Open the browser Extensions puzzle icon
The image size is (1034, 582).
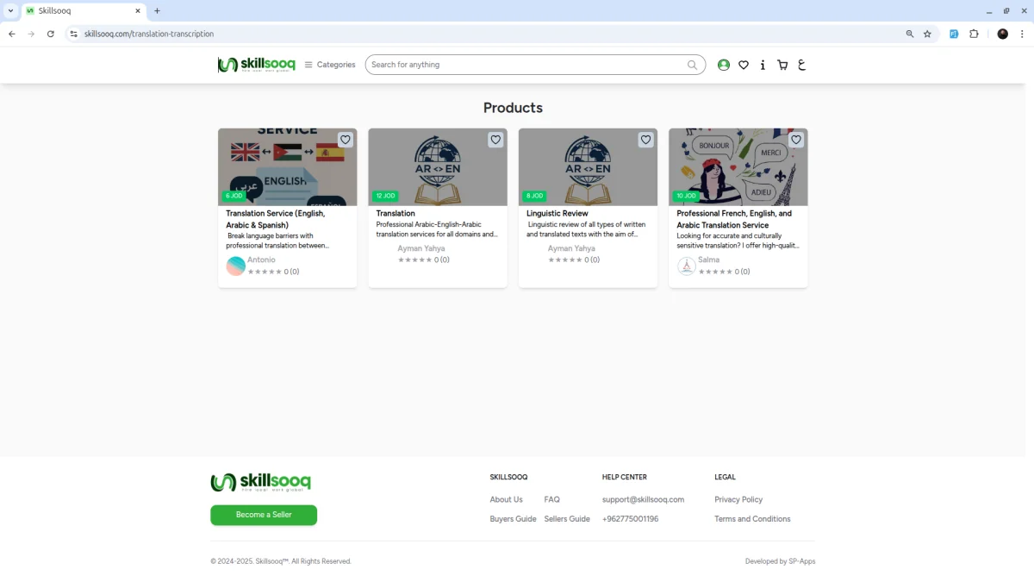974,34
